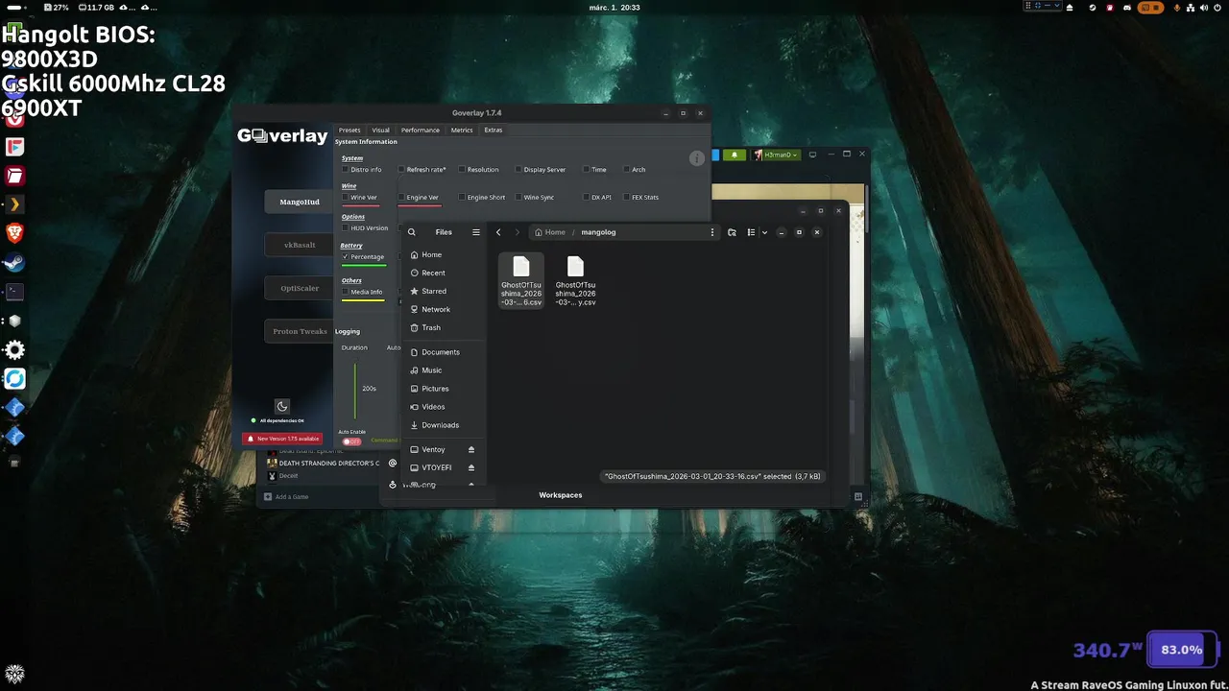Switch to Performance tab in Goverlay
Image resolution: width=1229 pixels, height=691 pixels.
pos(421,130)
